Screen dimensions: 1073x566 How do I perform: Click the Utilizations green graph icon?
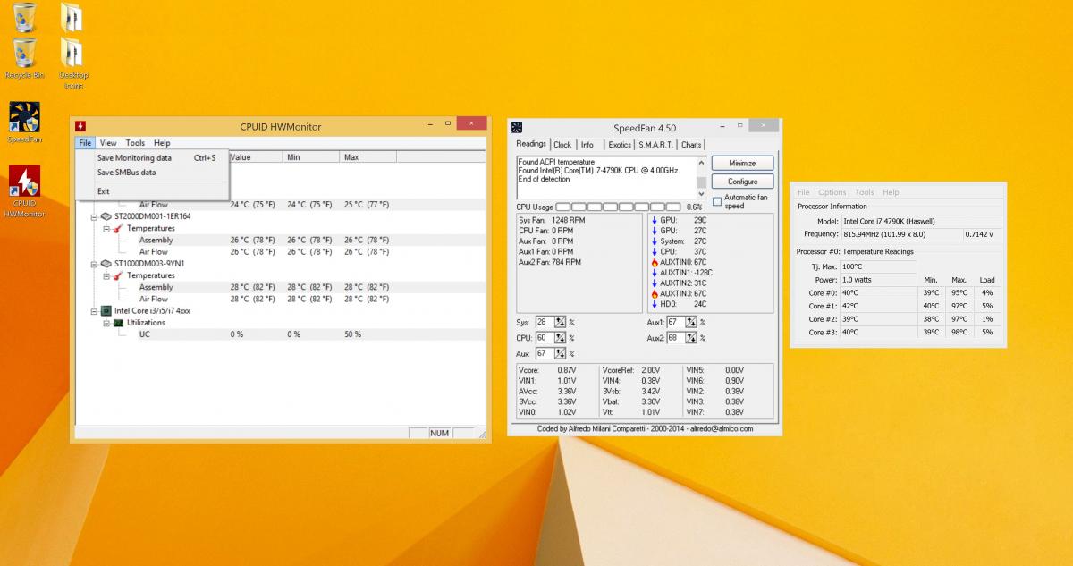[x=118, y=323]
